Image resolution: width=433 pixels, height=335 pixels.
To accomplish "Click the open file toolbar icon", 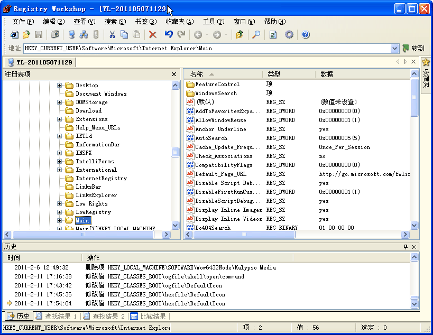I will (x=26, y=35).
